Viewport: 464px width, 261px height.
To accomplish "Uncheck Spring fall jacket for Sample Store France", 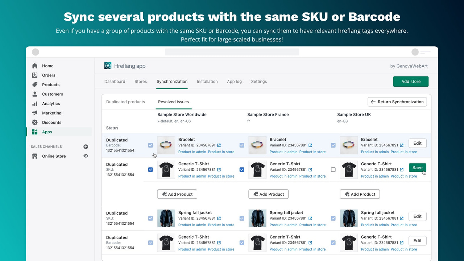I will (242, 218).
